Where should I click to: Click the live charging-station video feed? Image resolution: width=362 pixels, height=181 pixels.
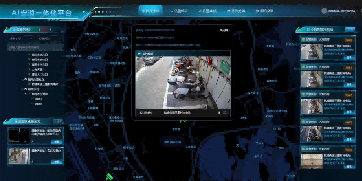pos(183,82)
